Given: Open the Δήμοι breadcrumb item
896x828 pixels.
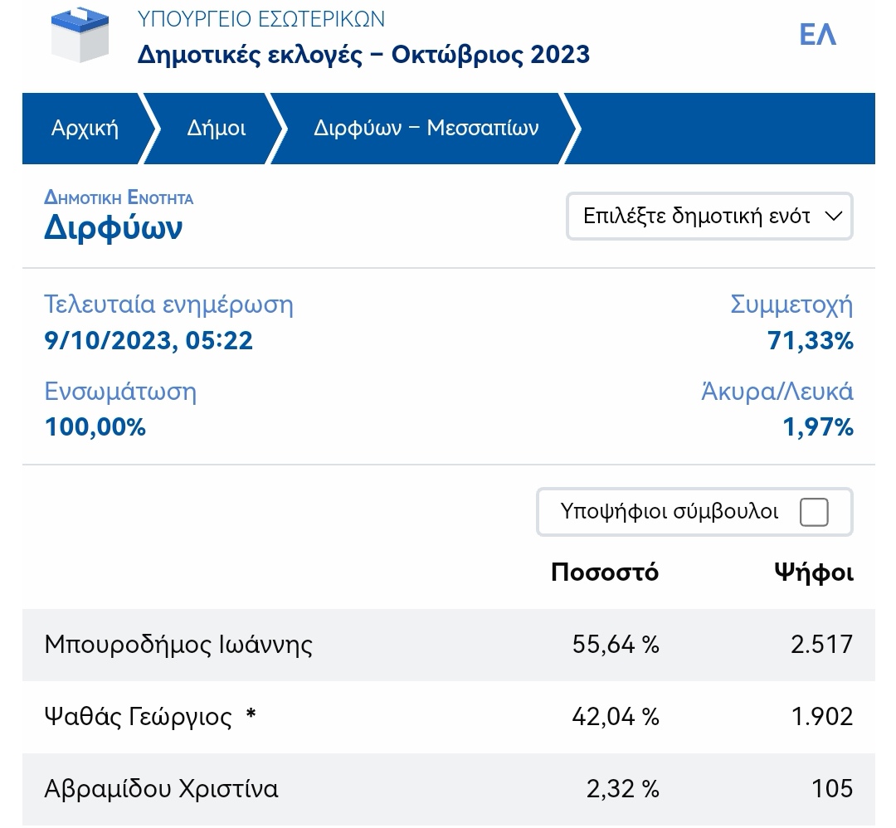Looking at the screenshot, I should pos(216,129).
